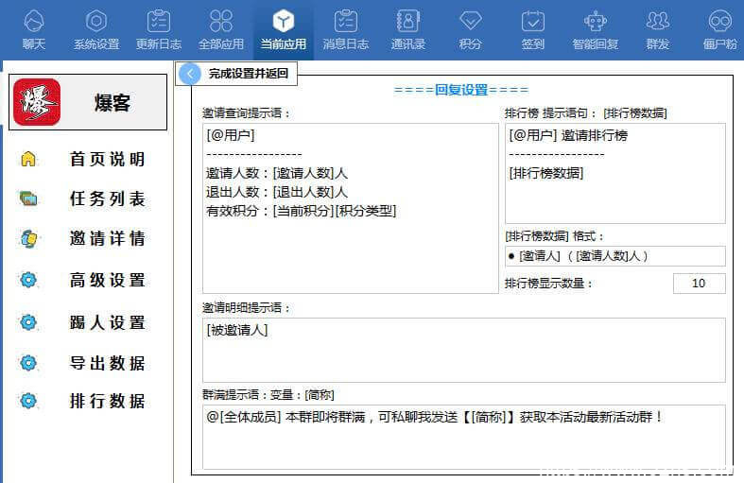Click the 排行榜数据 格式 input field
The width and height of the screenshot is (744, 483).
coord(614,256)
